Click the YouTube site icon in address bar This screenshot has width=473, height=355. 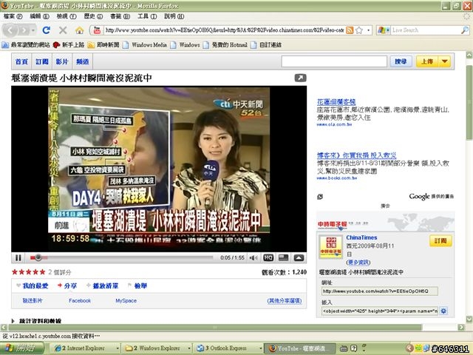coord(97,30)
